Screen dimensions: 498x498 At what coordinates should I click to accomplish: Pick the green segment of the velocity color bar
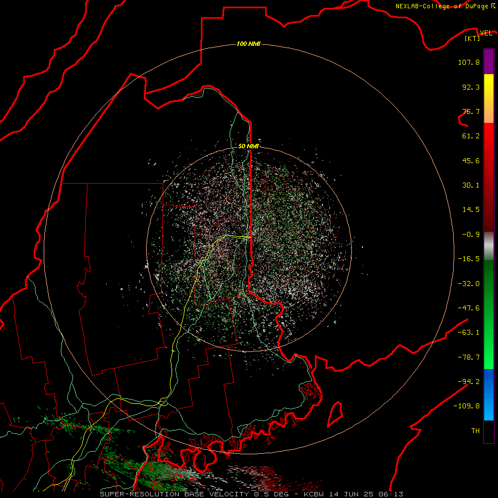[x=489, y=314]
